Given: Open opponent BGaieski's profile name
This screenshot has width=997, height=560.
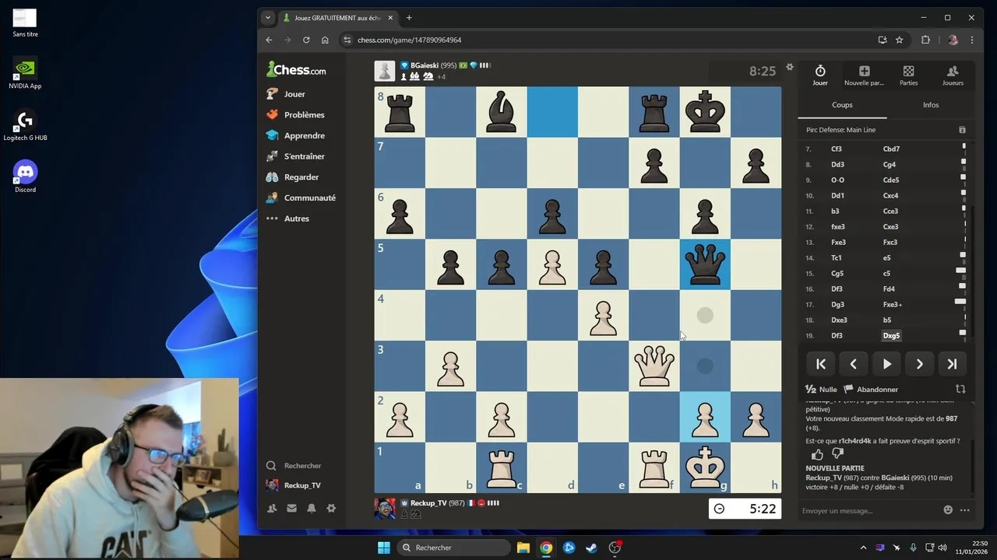Looking at the screenshot, I should pyautogui.click(x=423, y=65).
